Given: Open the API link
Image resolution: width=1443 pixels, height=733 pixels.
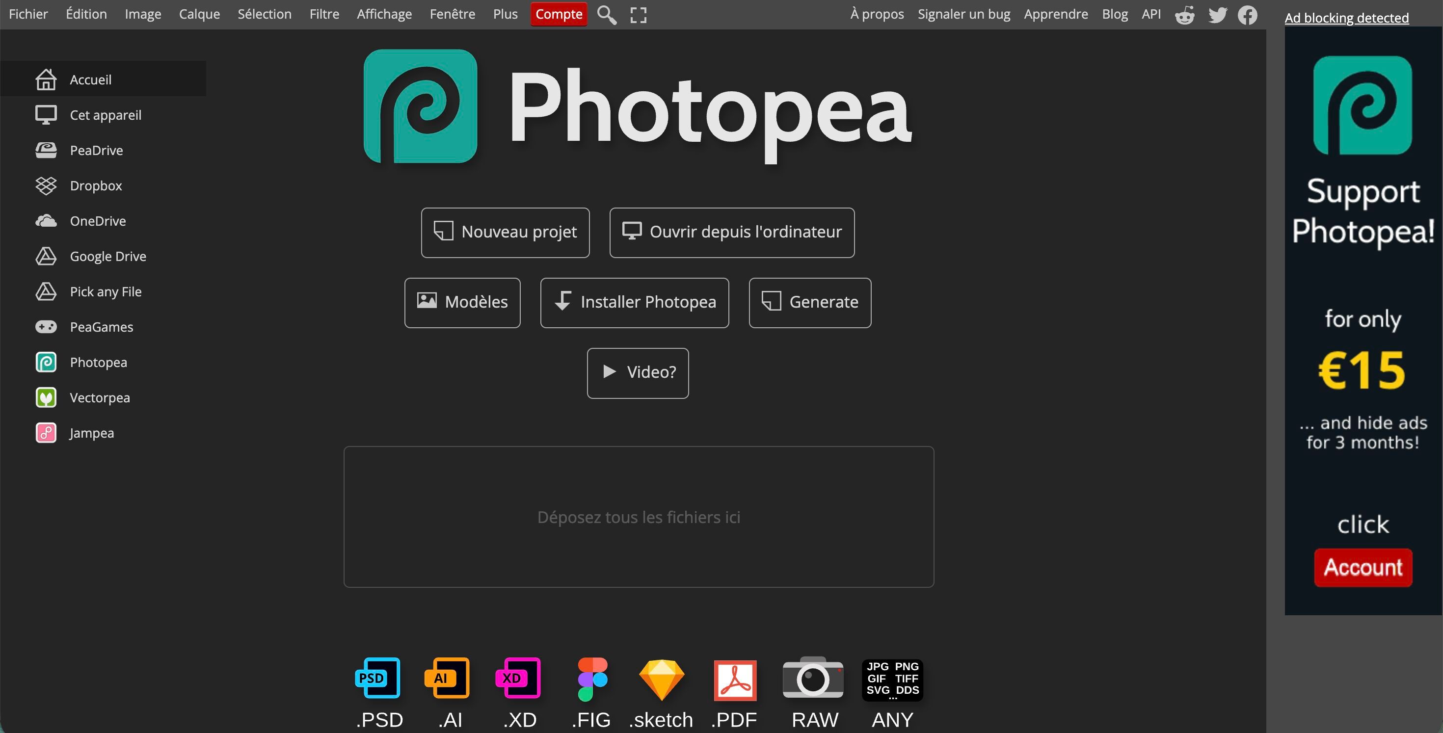Looking at the screenshot, I should [1151, 14].
